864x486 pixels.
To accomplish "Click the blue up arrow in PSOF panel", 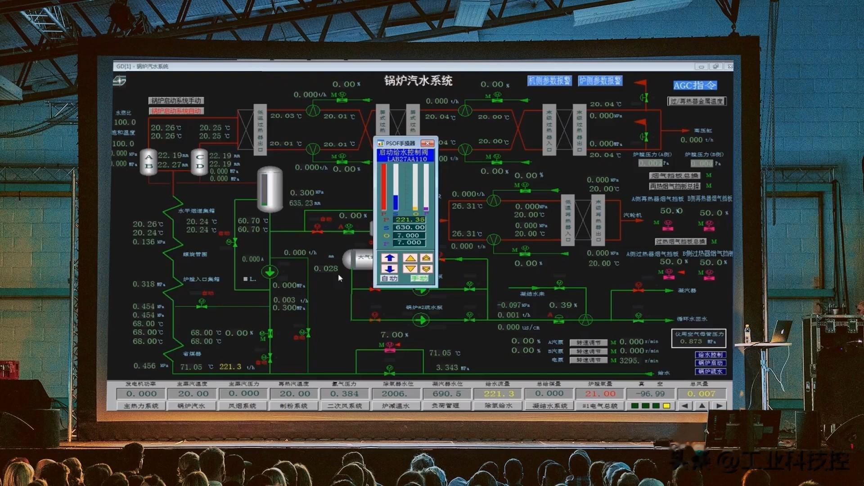I will pos(390,258).
